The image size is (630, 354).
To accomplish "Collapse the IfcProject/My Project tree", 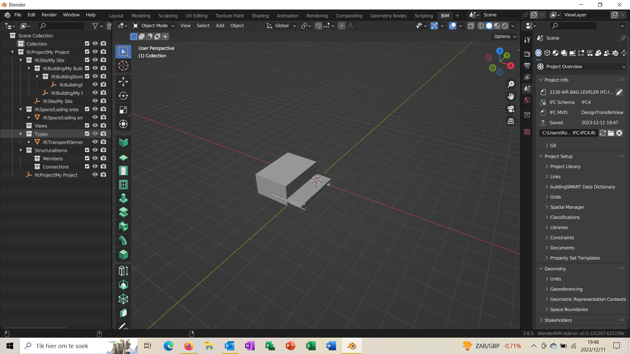I will point(12,52).
